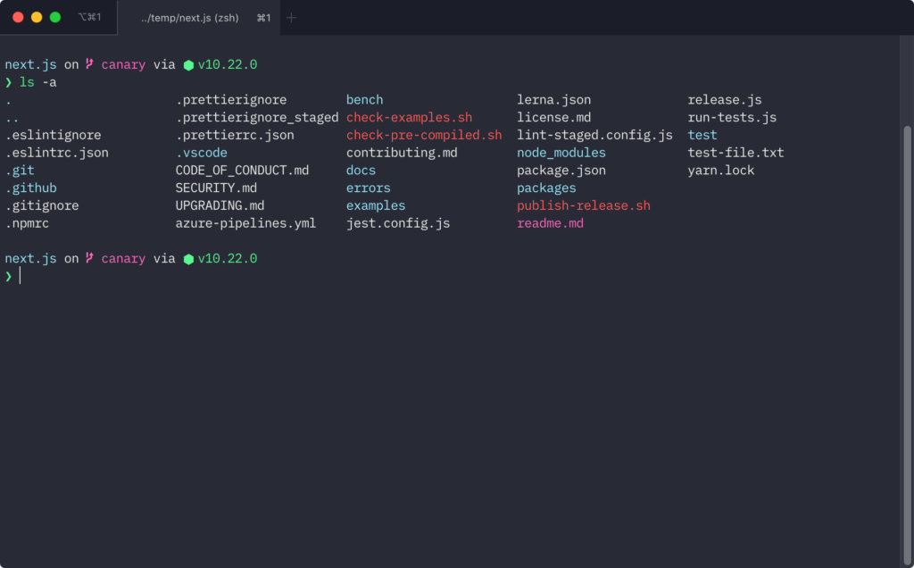This screenshot has height=568, width=914.
Task: Click the prompt chevron before "ls -a"
Action: pos(9,82)
